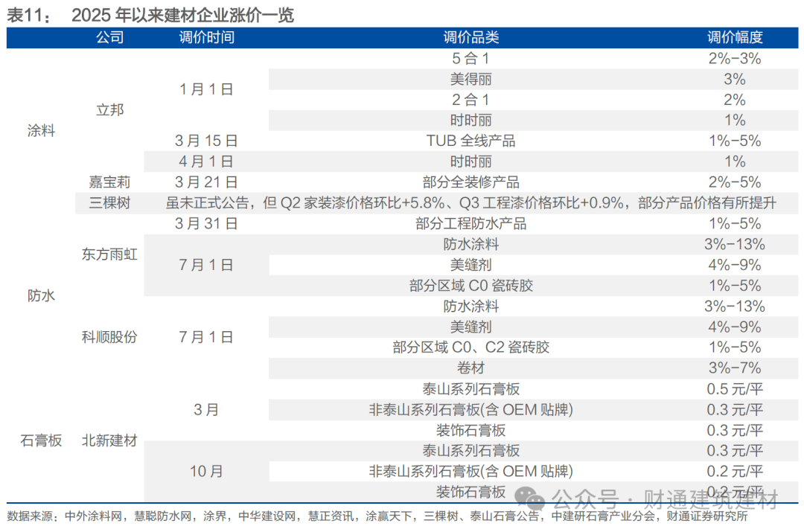Select product cell 部分工程防水产品
Image resolution: width=804 pixels, height=532 pixels.
coord(471,223)
